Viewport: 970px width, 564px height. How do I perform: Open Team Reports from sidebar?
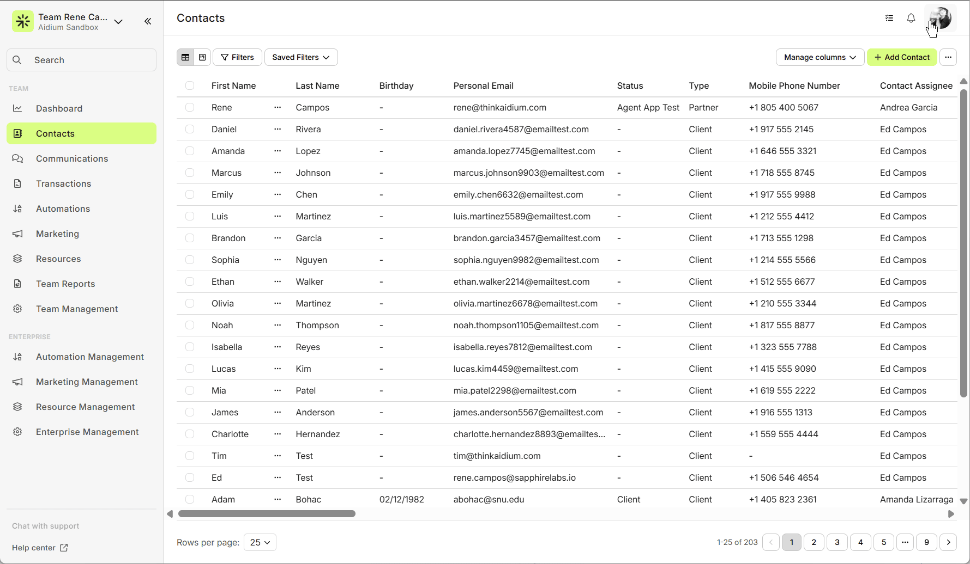pos(65,284)
